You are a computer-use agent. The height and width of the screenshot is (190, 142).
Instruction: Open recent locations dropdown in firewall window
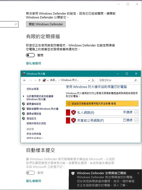(x=35, y=80)
